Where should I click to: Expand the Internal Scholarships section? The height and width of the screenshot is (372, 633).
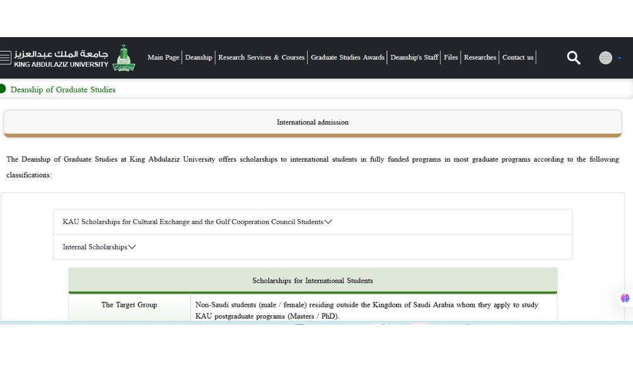pos(99,247)
